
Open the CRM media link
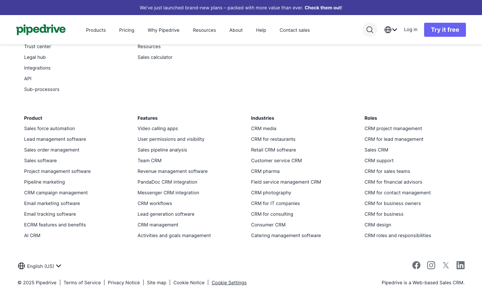click(x=264, y=128)
